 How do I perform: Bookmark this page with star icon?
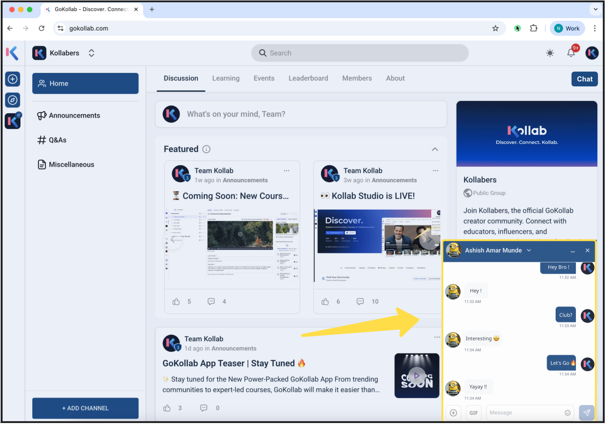click(x=495, y=28)
